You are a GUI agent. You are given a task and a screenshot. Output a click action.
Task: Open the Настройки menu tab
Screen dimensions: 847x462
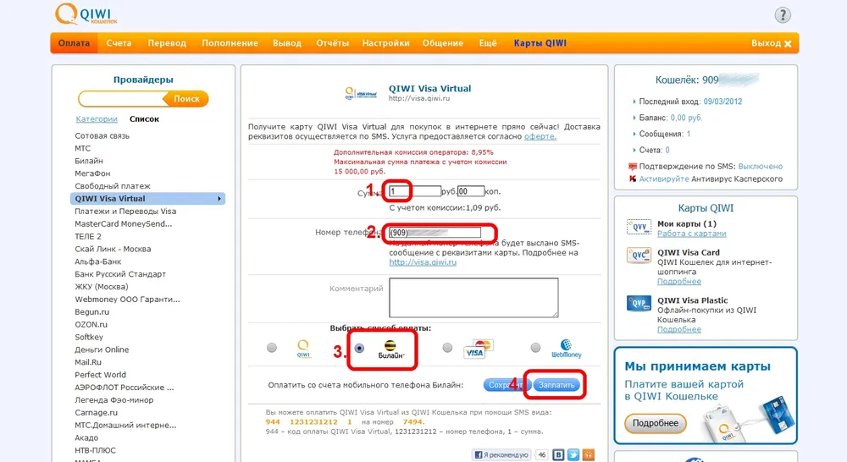tap(385, 43)
